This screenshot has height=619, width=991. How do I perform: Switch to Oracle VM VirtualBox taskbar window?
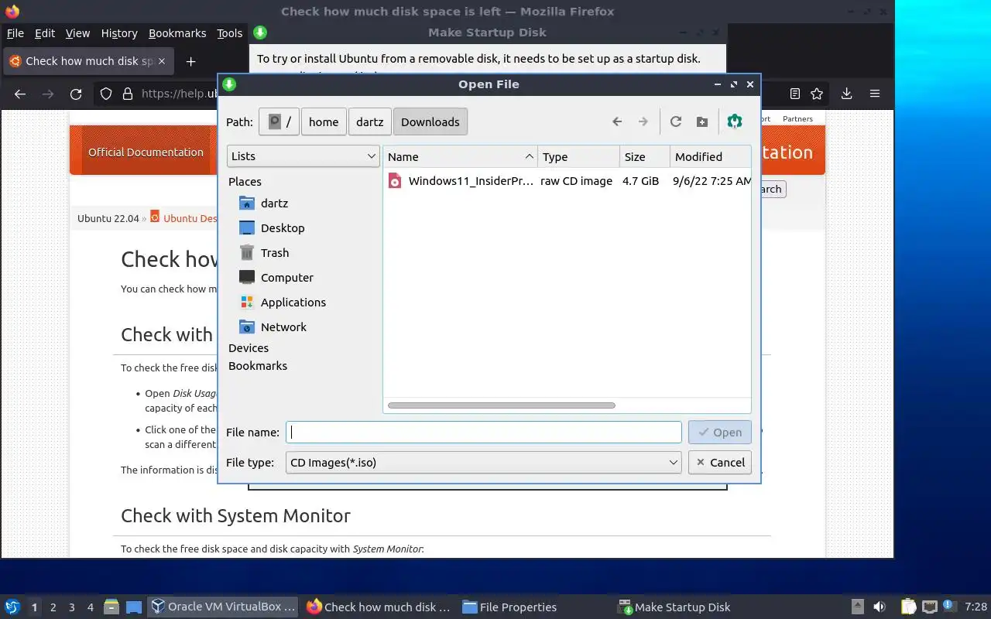pyautogui.click(x=224, y=607)
